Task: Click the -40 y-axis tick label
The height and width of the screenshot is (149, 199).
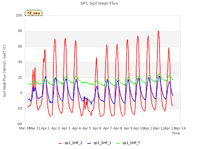Action: click(19, 124)
